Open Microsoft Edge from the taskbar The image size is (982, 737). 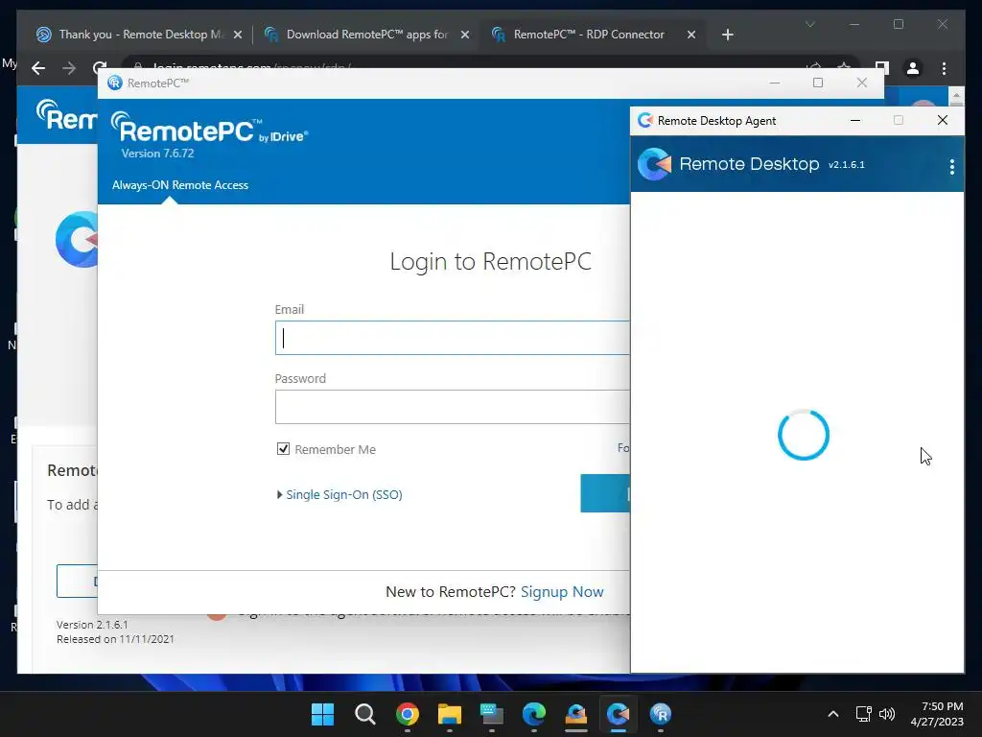(x=533, y=714)
